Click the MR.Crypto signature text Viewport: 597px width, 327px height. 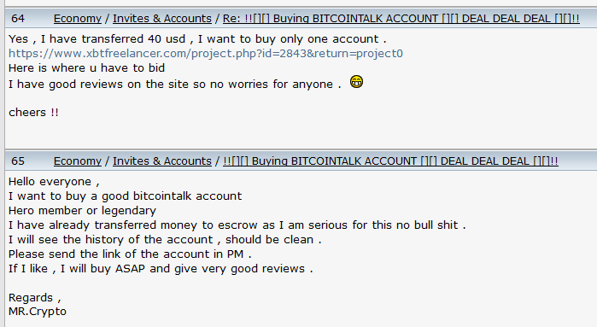point(38,312)
